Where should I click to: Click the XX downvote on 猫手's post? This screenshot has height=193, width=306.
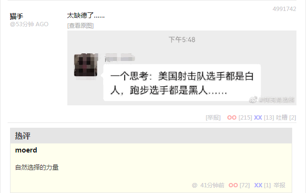[258, 118]
